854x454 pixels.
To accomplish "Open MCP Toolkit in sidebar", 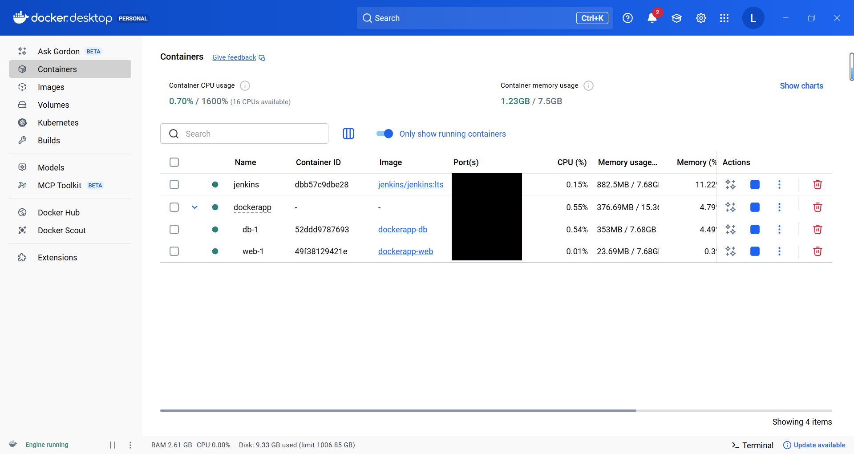I will click(70, 185).
